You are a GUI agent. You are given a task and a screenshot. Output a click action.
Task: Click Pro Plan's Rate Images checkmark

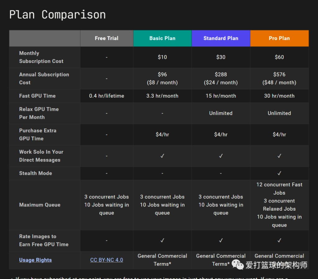(x=279, y=240)
